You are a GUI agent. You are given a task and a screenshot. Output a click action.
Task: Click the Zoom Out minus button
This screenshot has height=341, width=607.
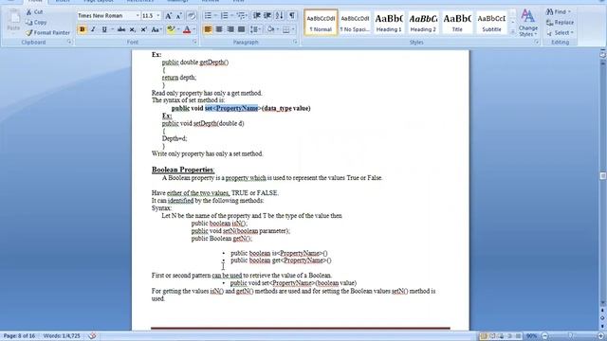point(545,336)
